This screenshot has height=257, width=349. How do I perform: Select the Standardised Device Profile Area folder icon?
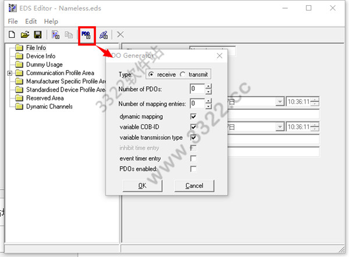[x=19, y=90]
